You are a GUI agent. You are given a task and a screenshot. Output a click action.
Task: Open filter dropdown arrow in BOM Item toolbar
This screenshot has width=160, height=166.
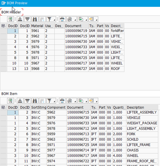pyautogui.click(x=54, y=102)
